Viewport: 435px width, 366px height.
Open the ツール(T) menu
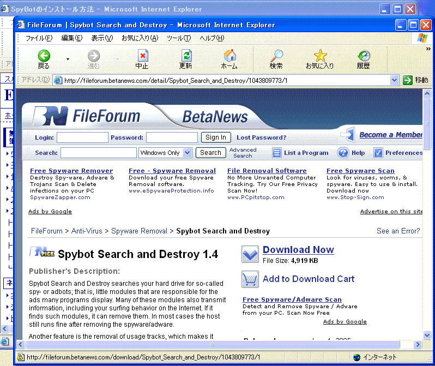click(179, 38)
